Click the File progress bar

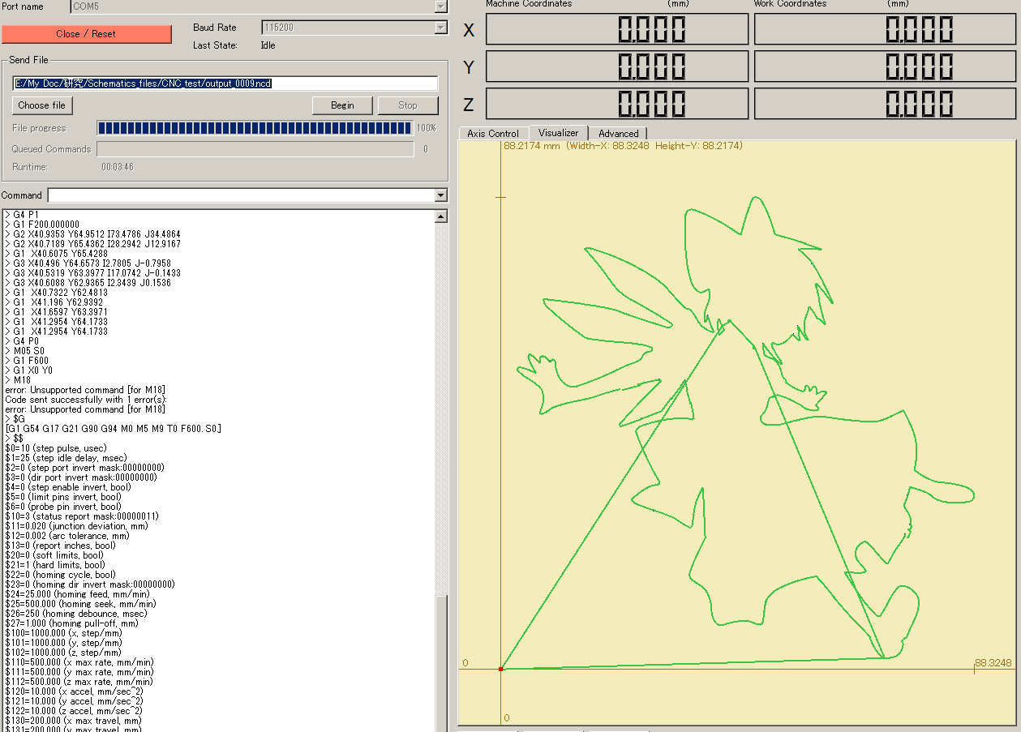point(255,128)
